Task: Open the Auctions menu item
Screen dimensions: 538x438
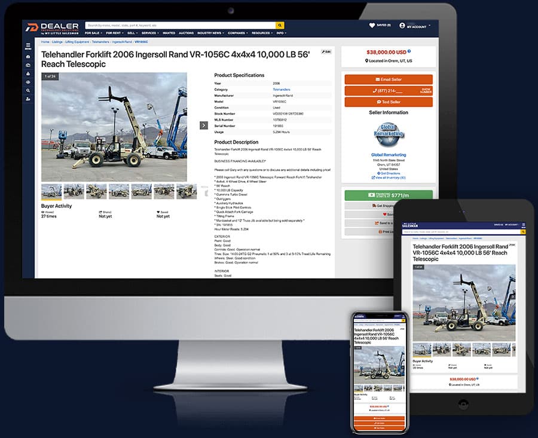Action: (187, 33)
